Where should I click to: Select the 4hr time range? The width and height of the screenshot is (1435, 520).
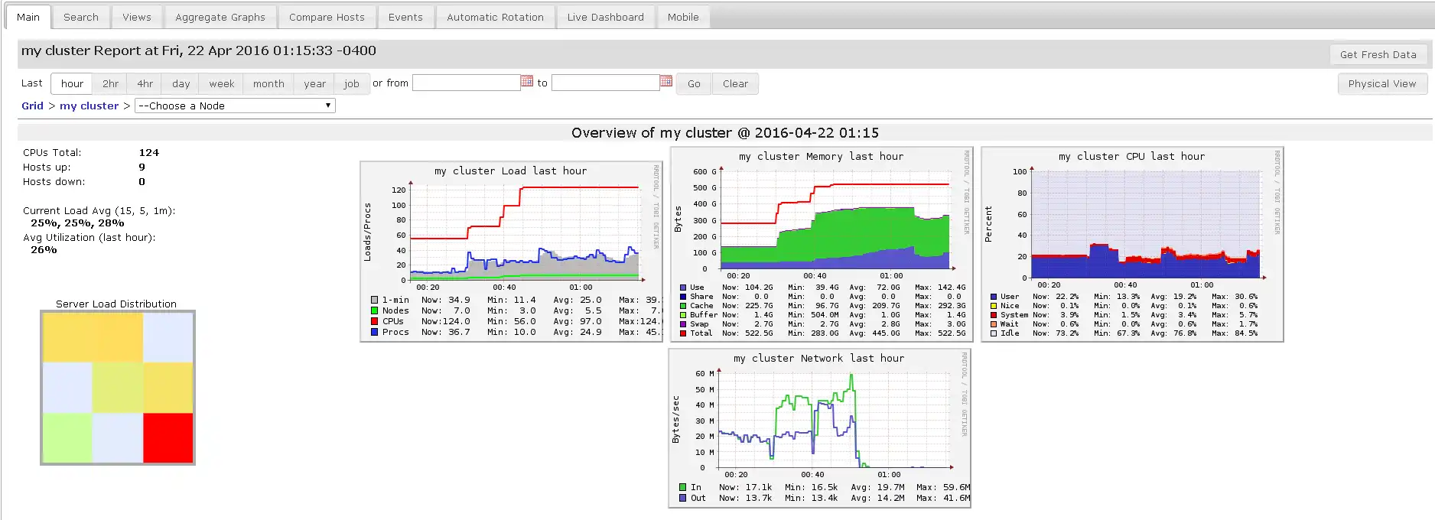(145, 83)
